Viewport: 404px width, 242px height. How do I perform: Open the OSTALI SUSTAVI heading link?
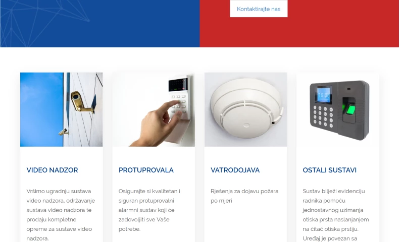(x=330, y=170)
